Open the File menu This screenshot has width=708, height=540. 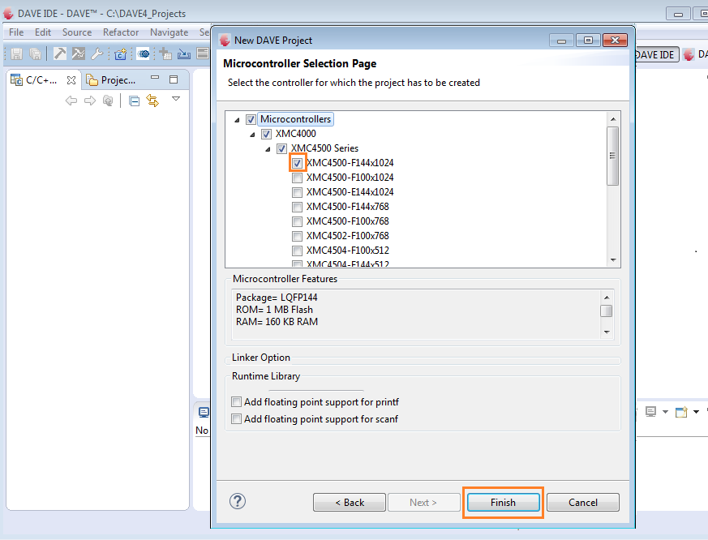click(x=16, y=32)
